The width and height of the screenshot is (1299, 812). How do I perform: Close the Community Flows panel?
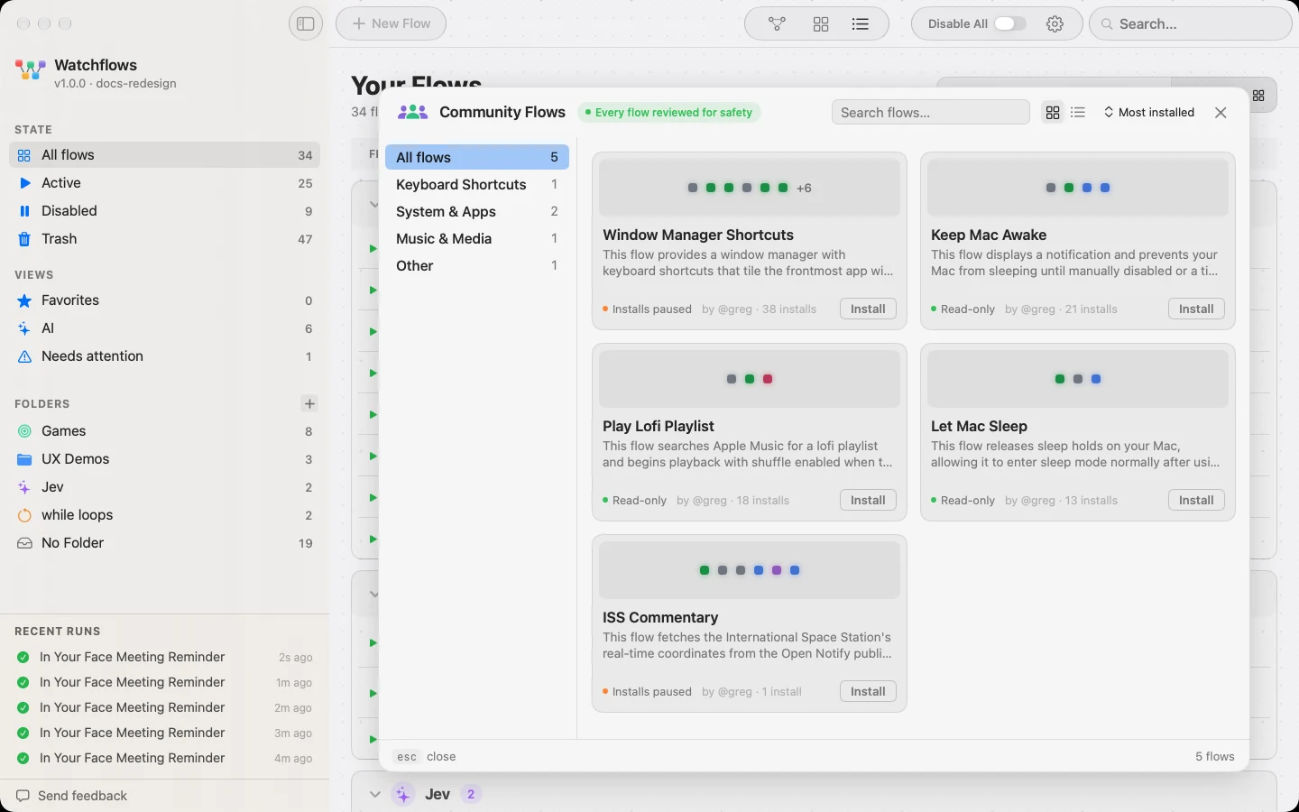click(x=1221, y=113)
